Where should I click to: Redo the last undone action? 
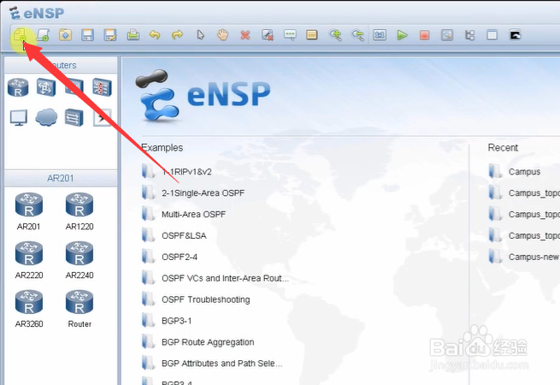[x=177, y=35]
